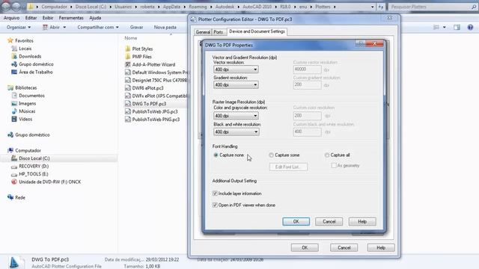Select PublishToWeb JPG.pc3 file icon
The image size is (479, 269).
[x=128, y=111]
